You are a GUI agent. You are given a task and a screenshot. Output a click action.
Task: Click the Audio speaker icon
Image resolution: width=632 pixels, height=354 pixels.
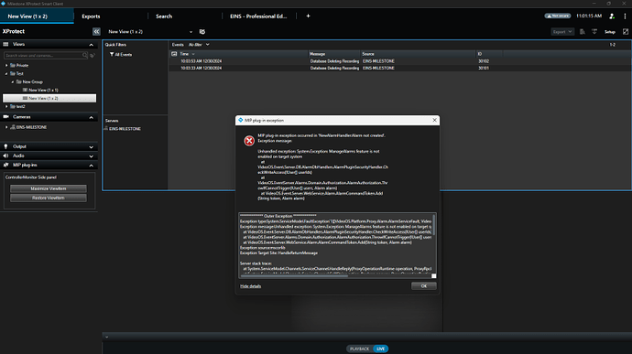click(x=5, y=156)
